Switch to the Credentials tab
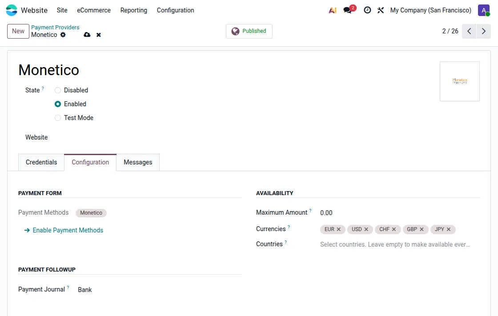Screen dimensions: 498x316 [41, 162]
